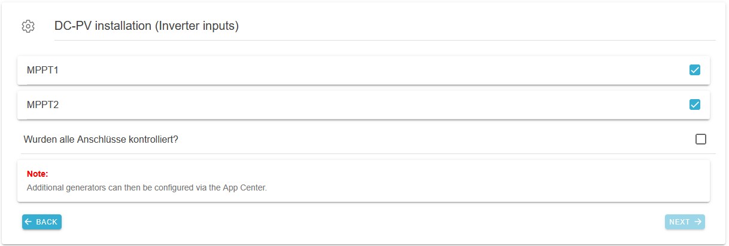Click the red Note label
Screen dimensions: 729x246
[x=37, y=174]
